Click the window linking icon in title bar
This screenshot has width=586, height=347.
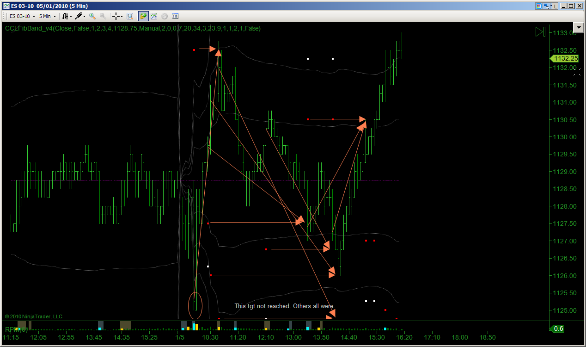tap(546, 6)
